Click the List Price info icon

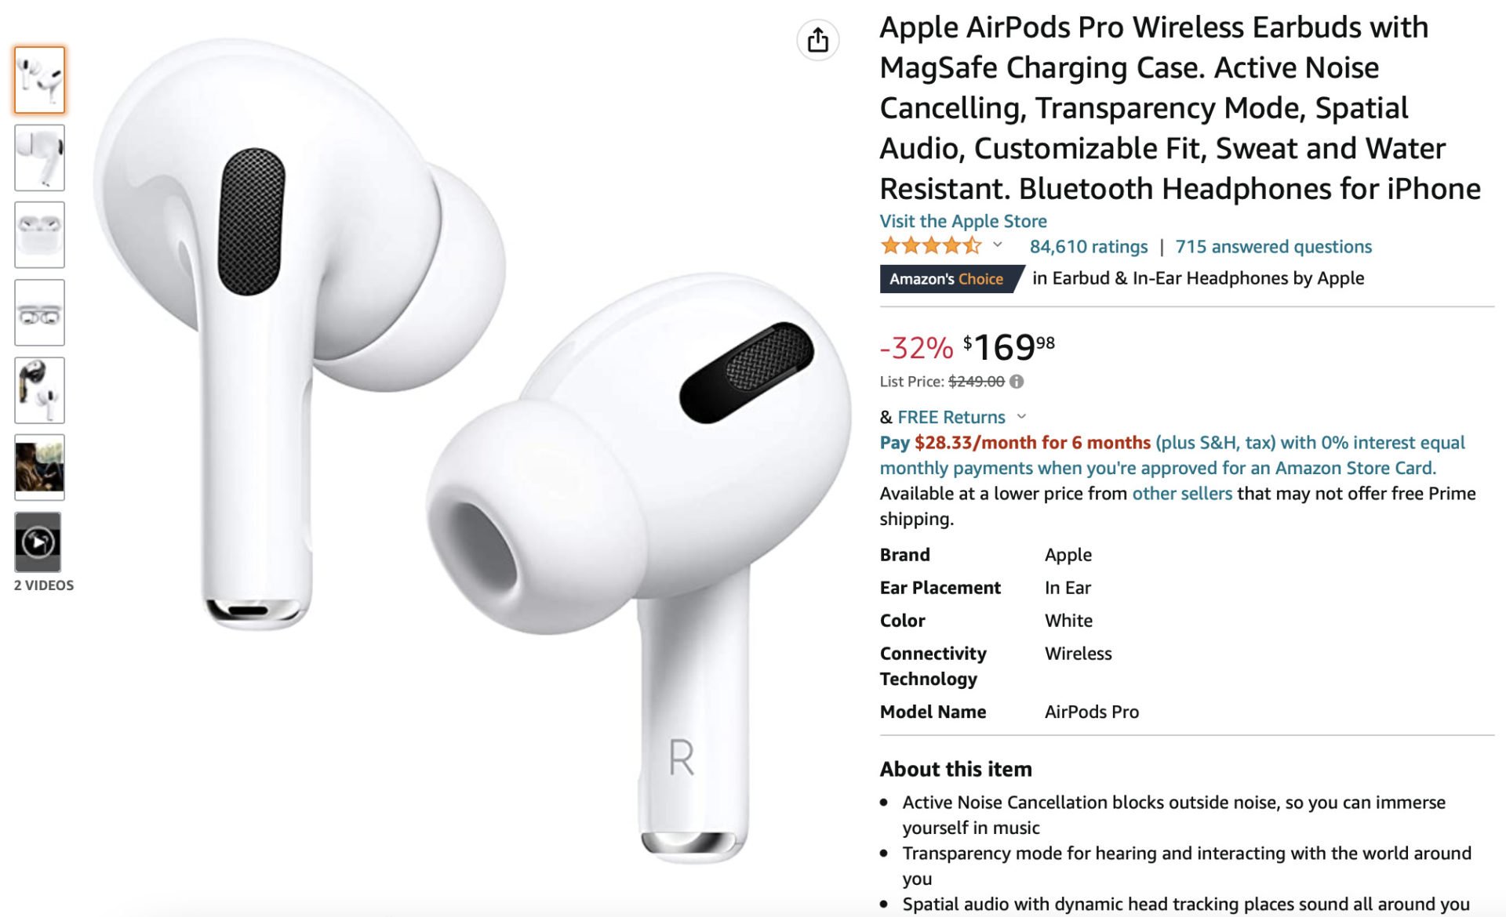[x=1017, y=382]
